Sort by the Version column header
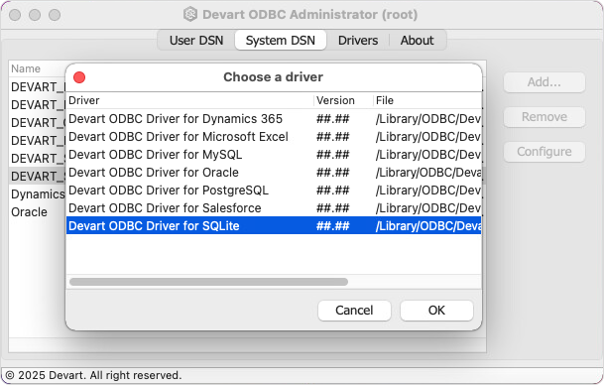The width and height of the screenshot is (604, 385). 343,100
